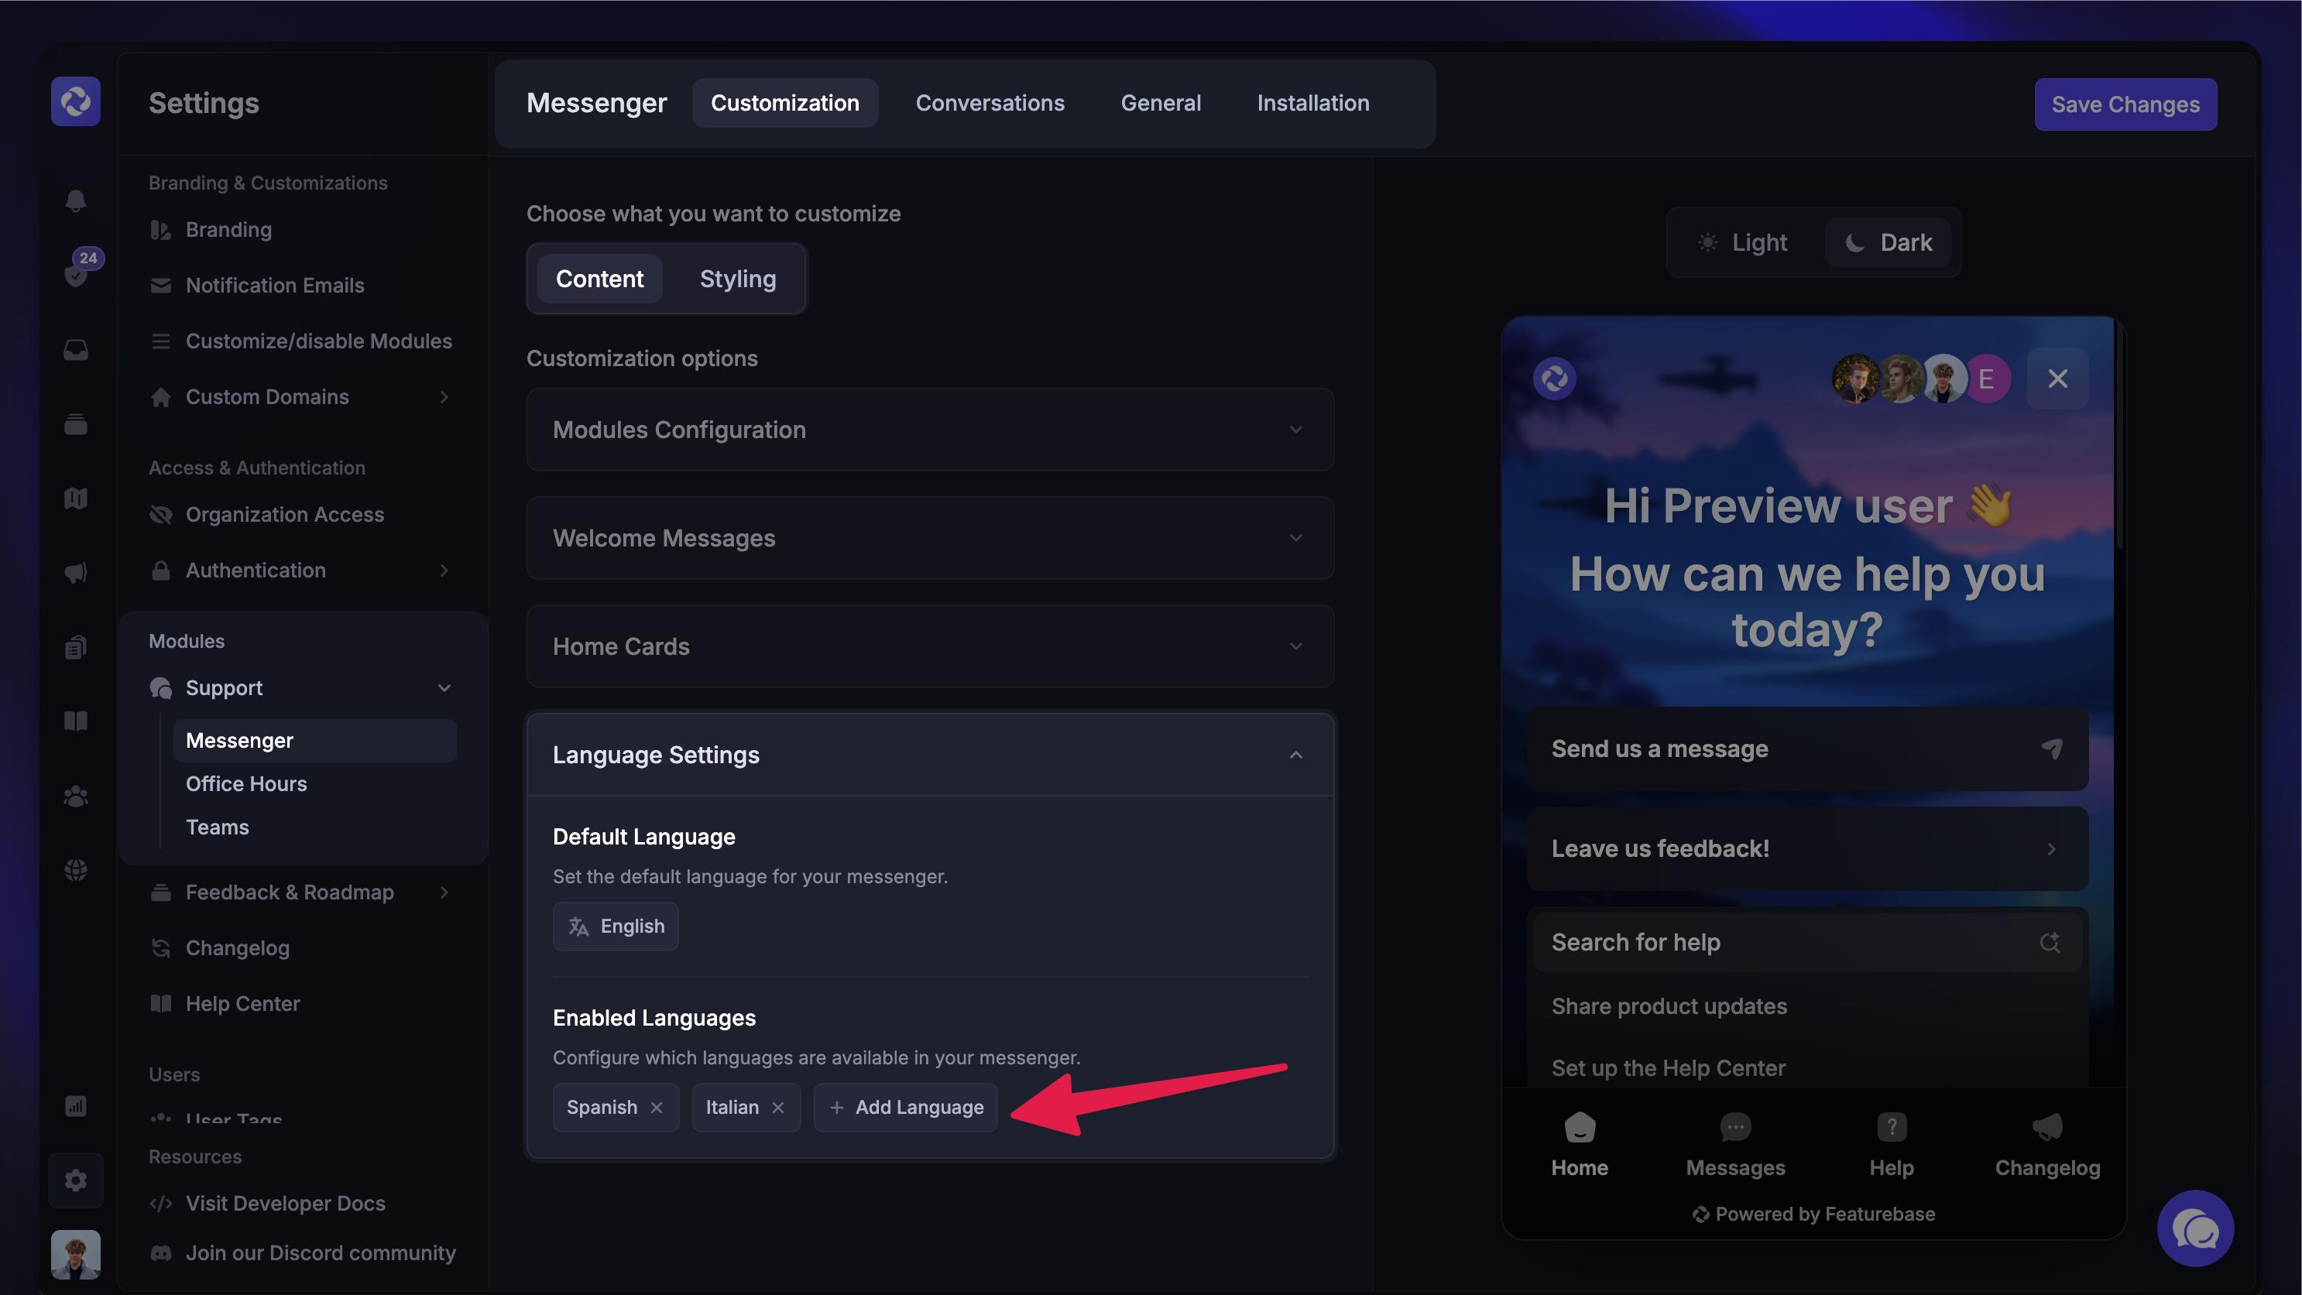Expand the Welcome Messages section
Screen dimensions: 2302x1295
tap(929, 539)
